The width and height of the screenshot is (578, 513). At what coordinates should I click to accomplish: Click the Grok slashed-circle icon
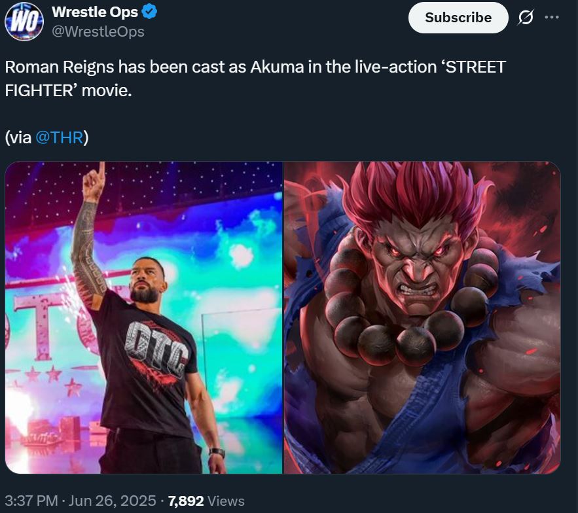click(x=525, y=18)
